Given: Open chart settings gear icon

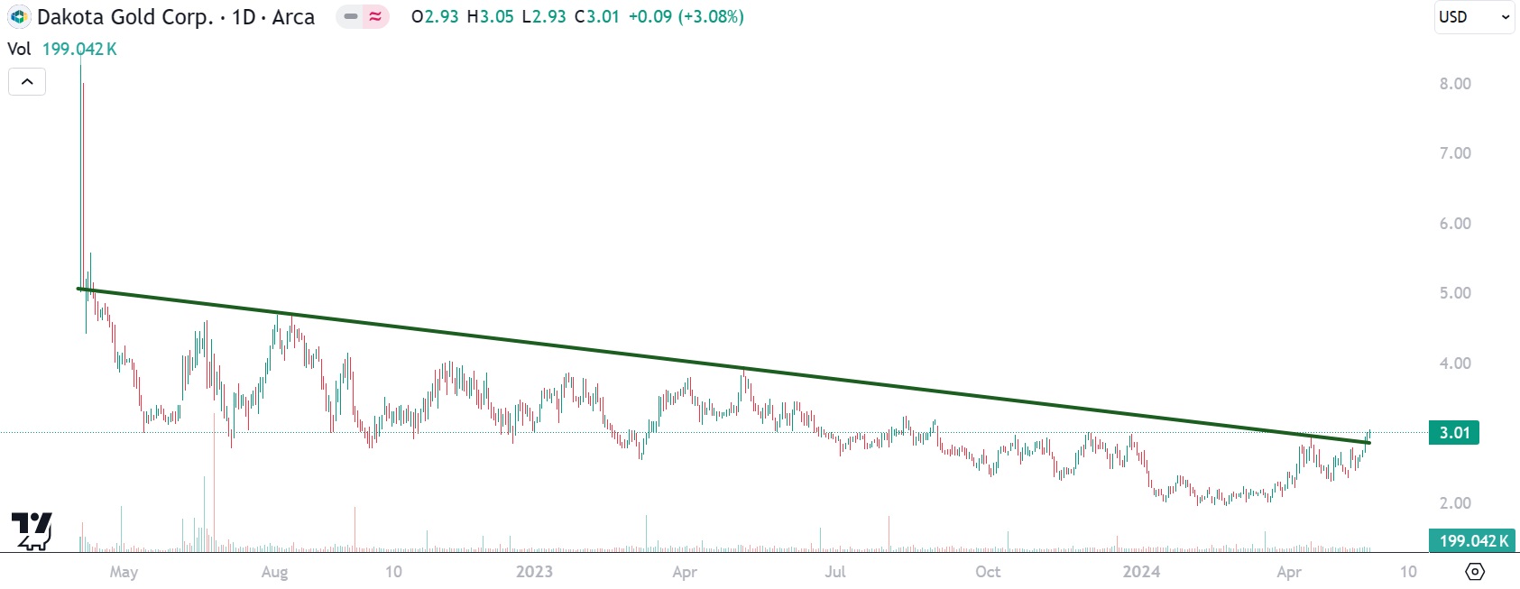Looking at the screenshot, I should [1475, 571].
